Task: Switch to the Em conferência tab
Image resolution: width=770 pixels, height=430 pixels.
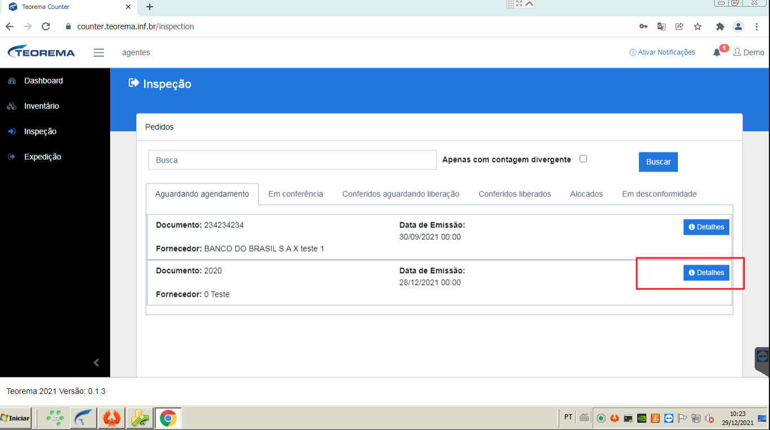Action: (x=295, y=194)
